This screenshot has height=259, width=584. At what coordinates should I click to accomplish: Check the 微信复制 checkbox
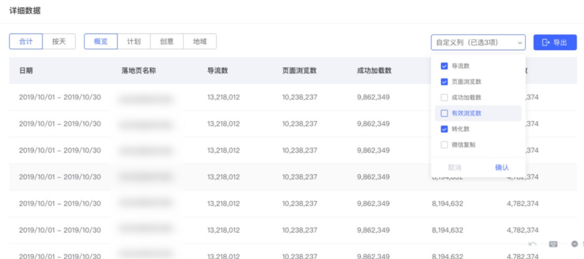[444, 145]
